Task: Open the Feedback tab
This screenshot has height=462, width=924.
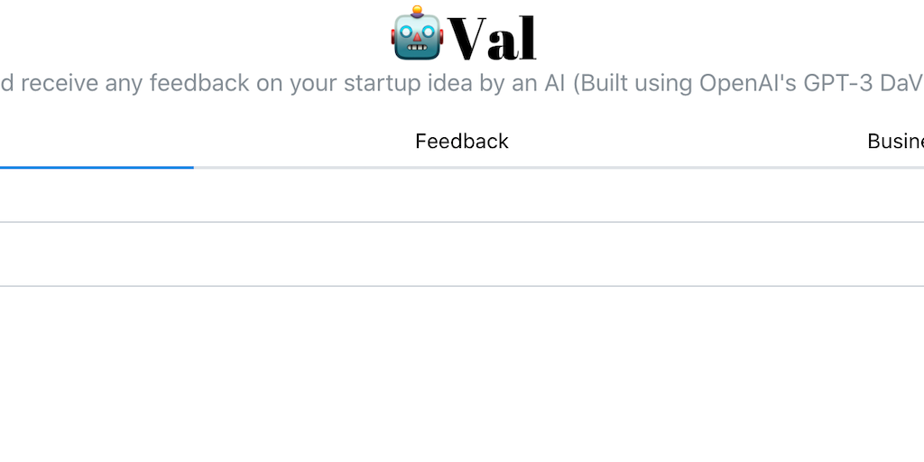Action: coord(461,141)
